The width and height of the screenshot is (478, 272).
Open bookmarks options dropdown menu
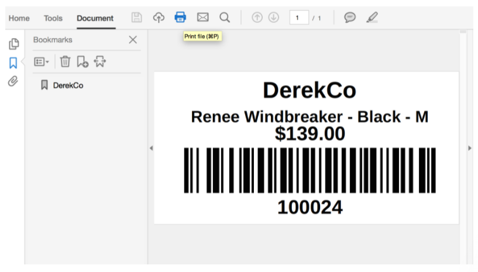42,61
